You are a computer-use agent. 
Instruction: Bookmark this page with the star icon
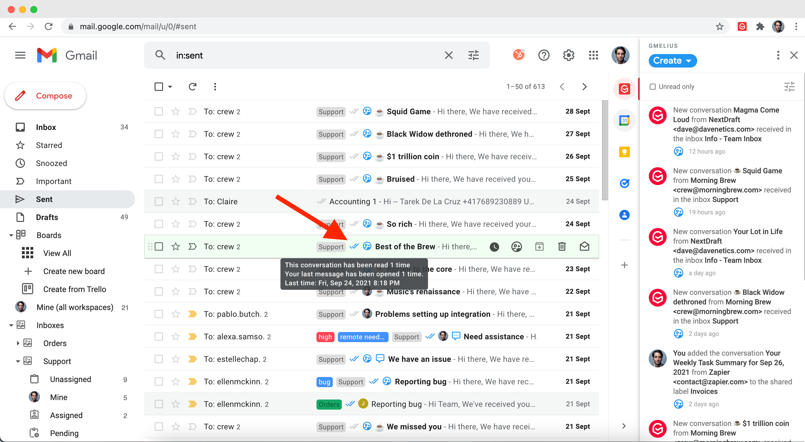tap(720, 26)
